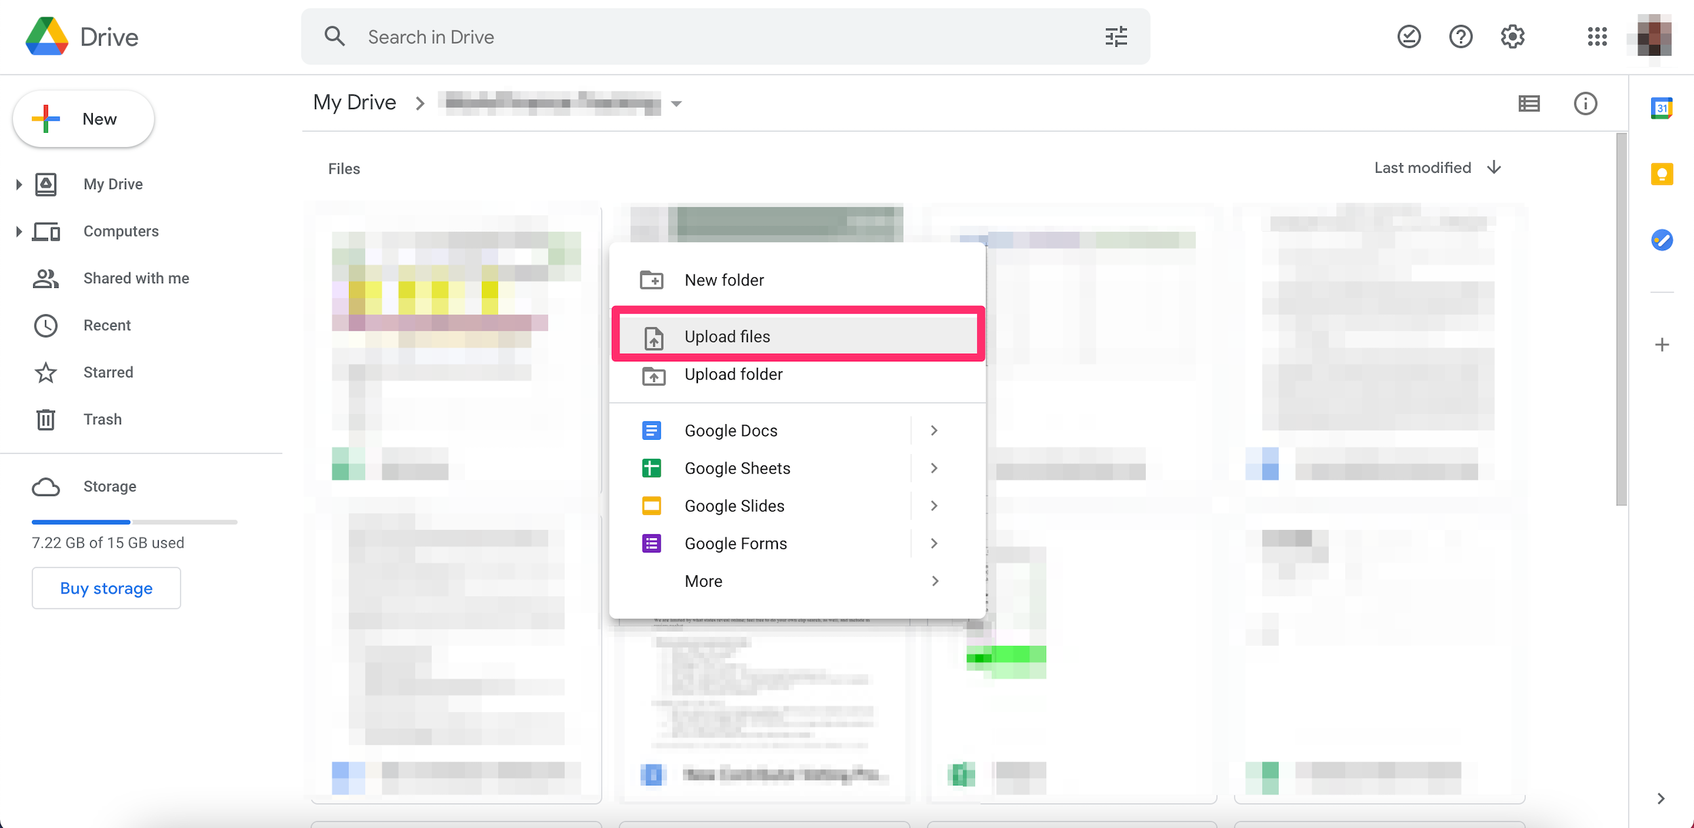Viewport: 1694px width, 828px height.
Task: Select Google Docs menu entry
Action: point(798,430)
